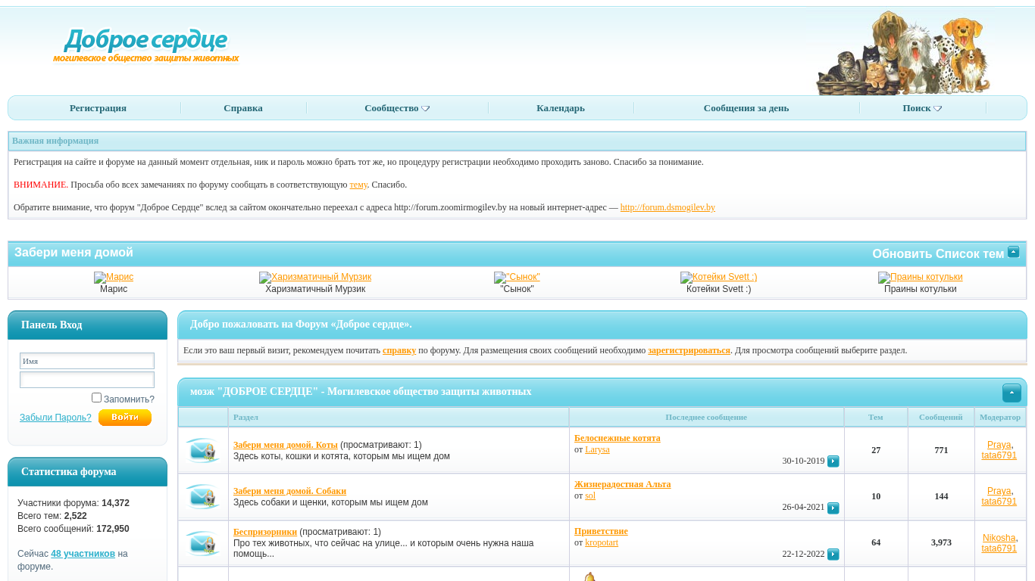Image resolution: width=1035 pixels, height=581 pixels.
Task: Focus the Имя username input field
Action: click(x=87, y=361)
